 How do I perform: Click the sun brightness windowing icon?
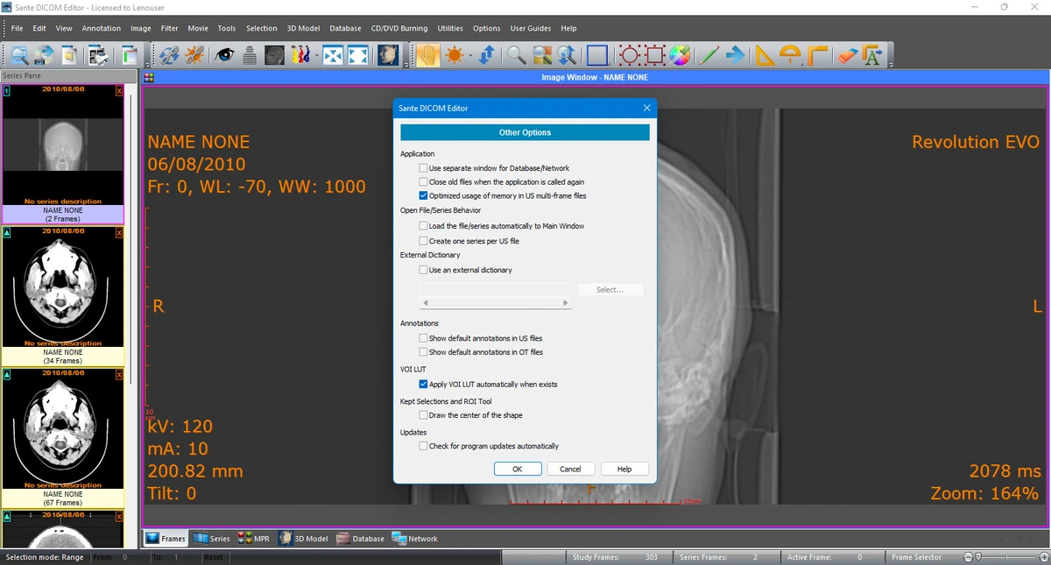454,55
